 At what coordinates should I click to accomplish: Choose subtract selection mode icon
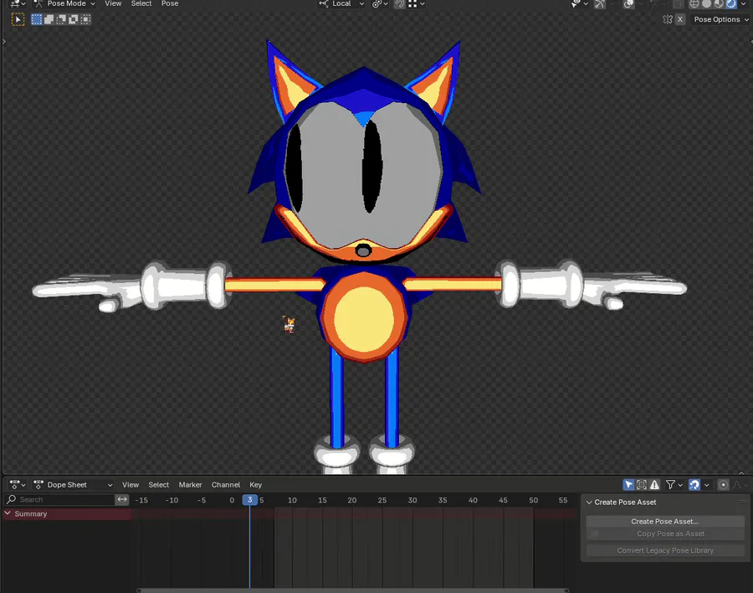61,19
